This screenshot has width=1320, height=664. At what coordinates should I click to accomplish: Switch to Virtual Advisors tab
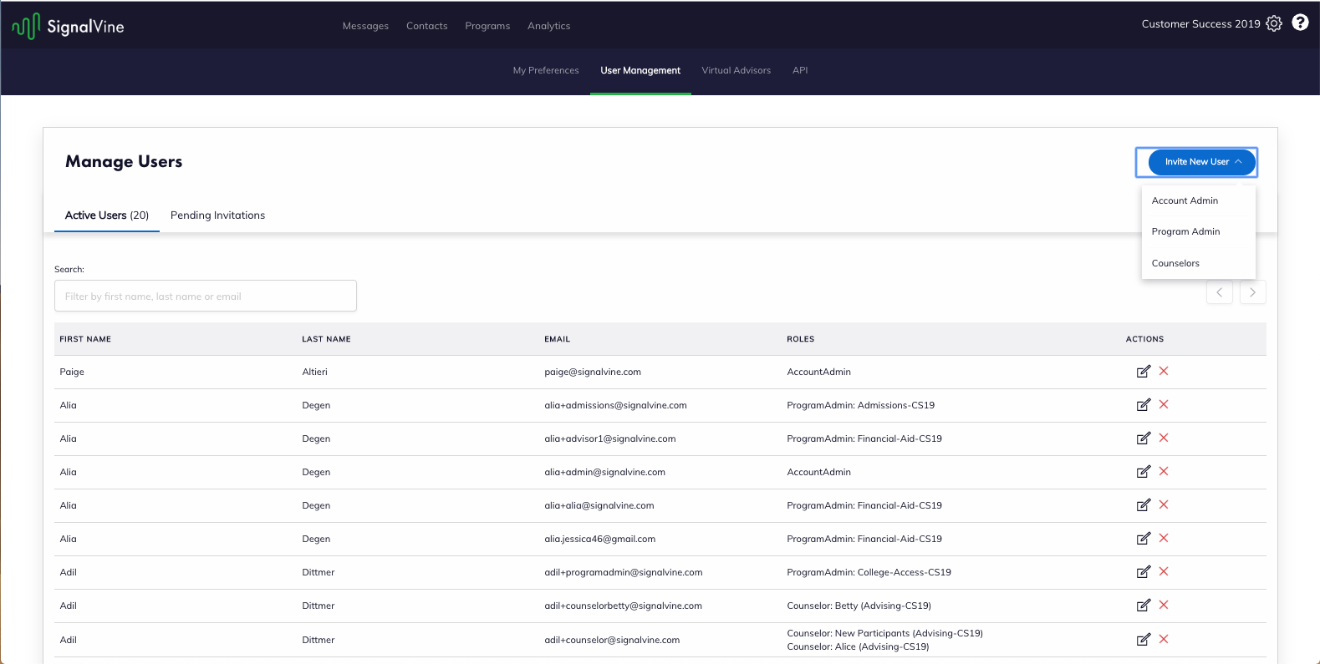point(736,70)
